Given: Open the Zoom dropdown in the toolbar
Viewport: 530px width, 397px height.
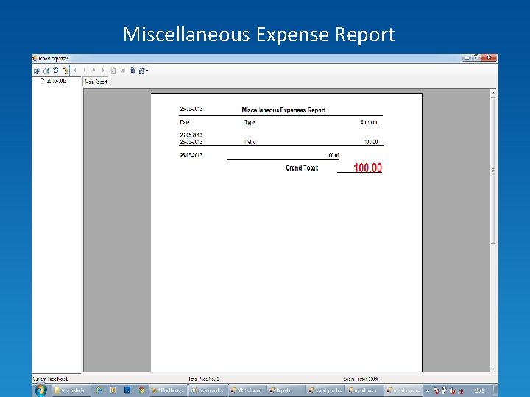Looking at the screenshot, I should point(144,71).
